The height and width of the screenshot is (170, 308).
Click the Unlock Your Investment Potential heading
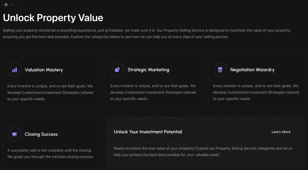tap(148, 132)
